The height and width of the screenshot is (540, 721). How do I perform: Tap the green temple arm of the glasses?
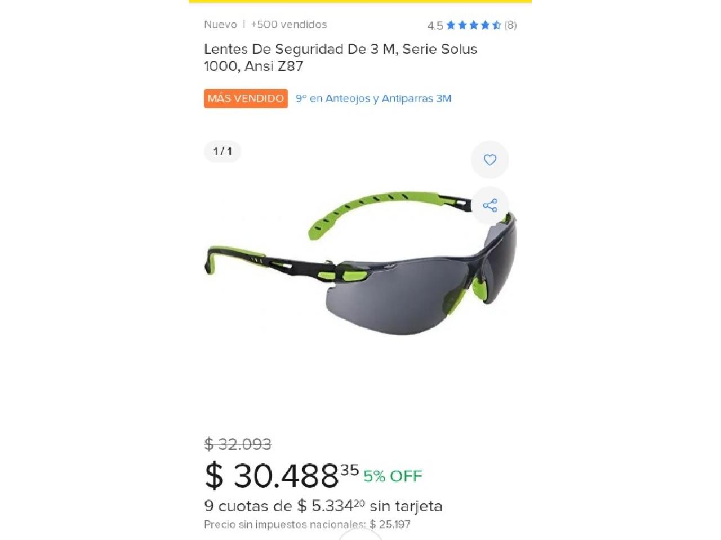389,209
